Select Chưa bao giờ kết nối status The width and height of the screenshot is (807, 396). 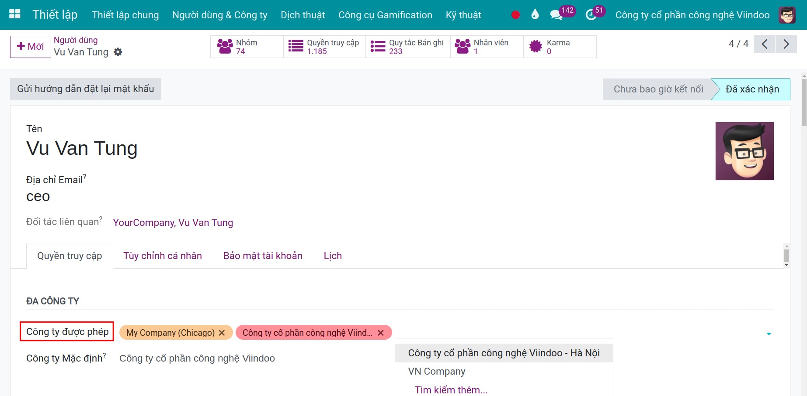pos(658,89)
